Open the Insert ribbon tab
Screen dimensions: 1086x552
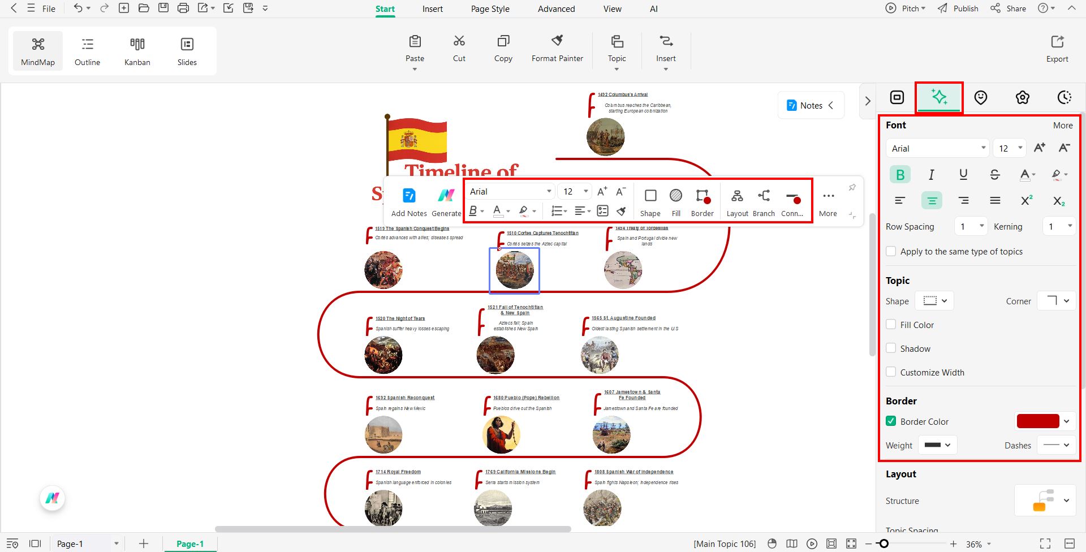tap(433, 8)
